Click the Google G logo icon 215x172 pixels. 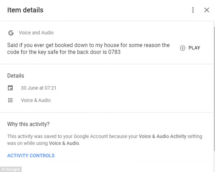(x=11, y=33)
